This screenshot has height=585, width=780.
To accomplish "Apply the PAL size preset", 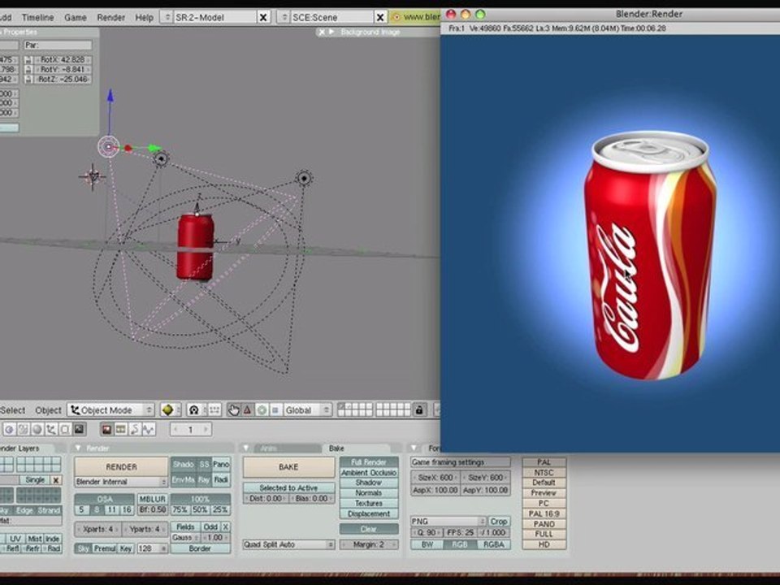I will pyautogui.click(x=544, y=462).
